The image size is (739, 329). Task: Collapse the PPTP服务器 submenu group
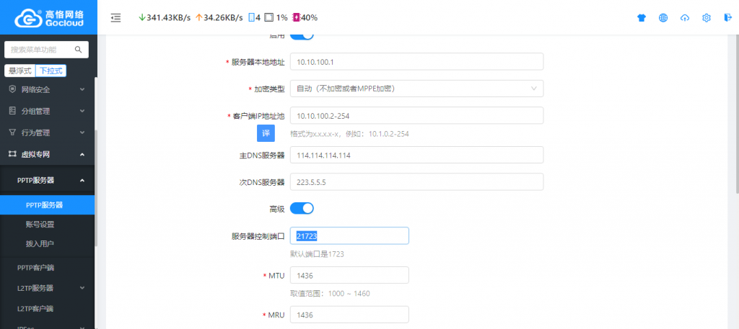pos(47,180)
